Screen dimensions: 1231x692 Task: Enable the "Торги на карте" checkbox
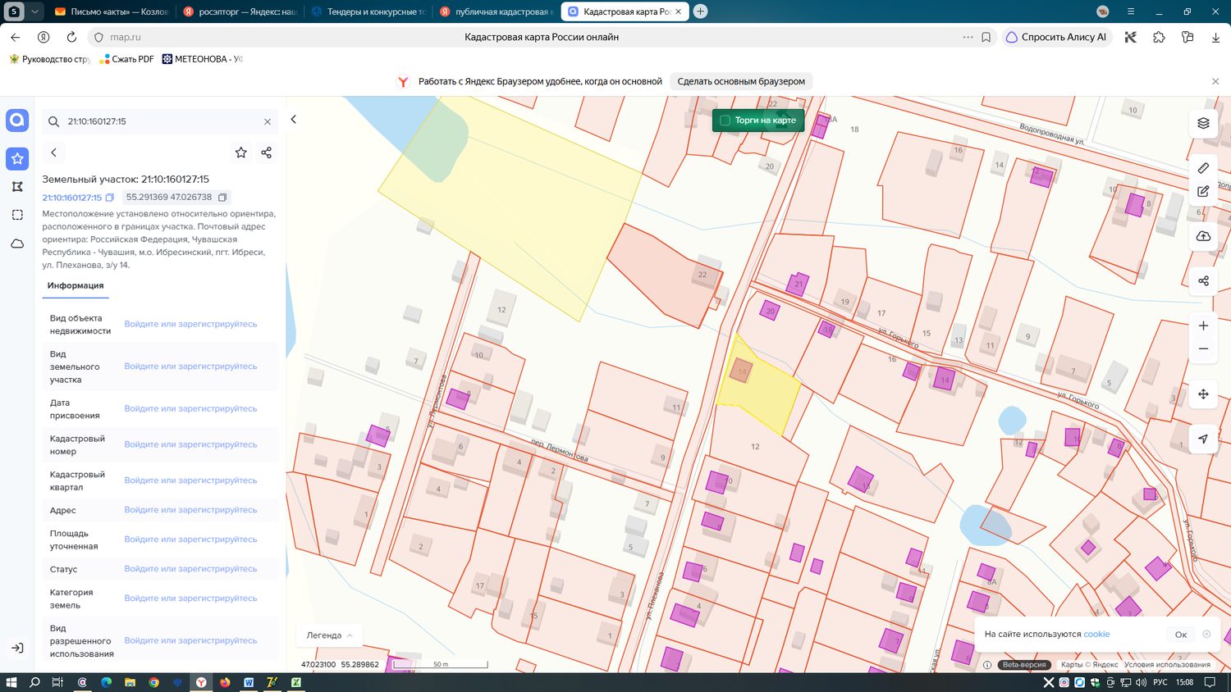(x=725, y=121)
